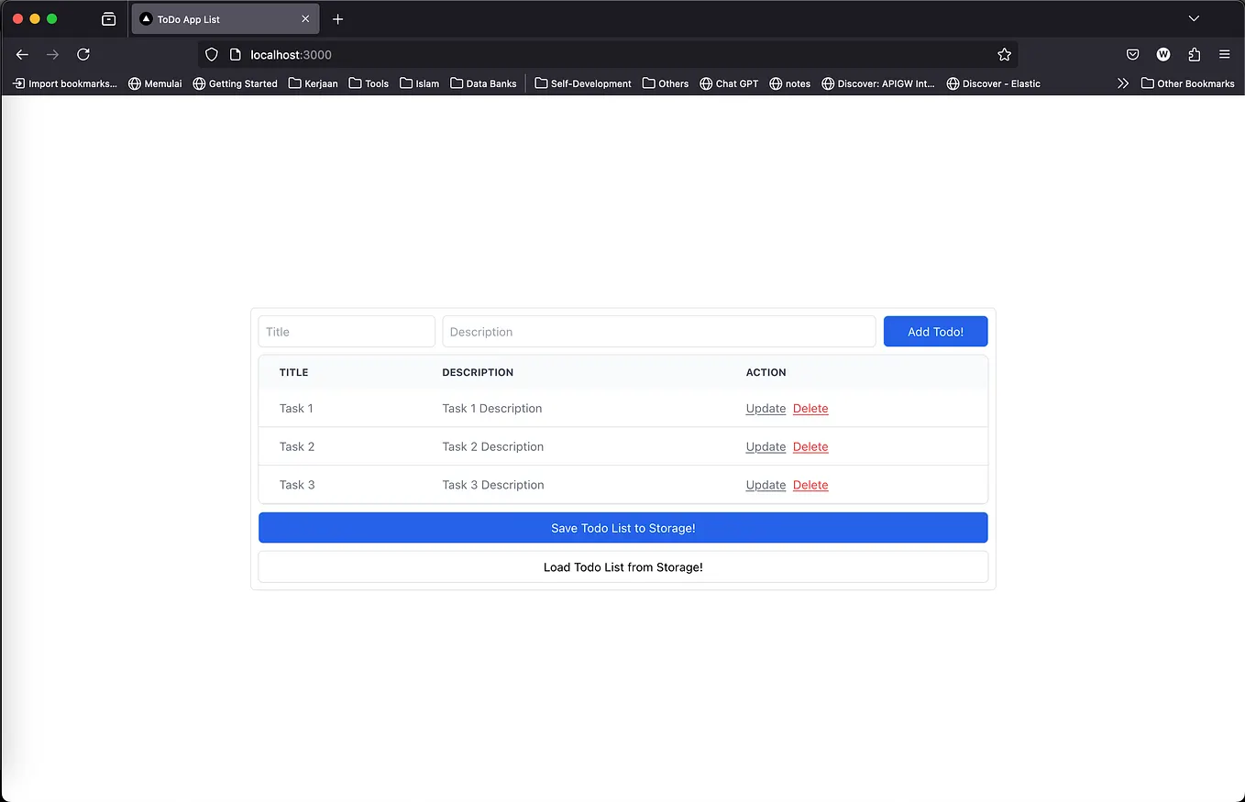Open the Other Bookmarks folder
1245x802 pixels.
pyautogui.click(x=1187, y=82)
